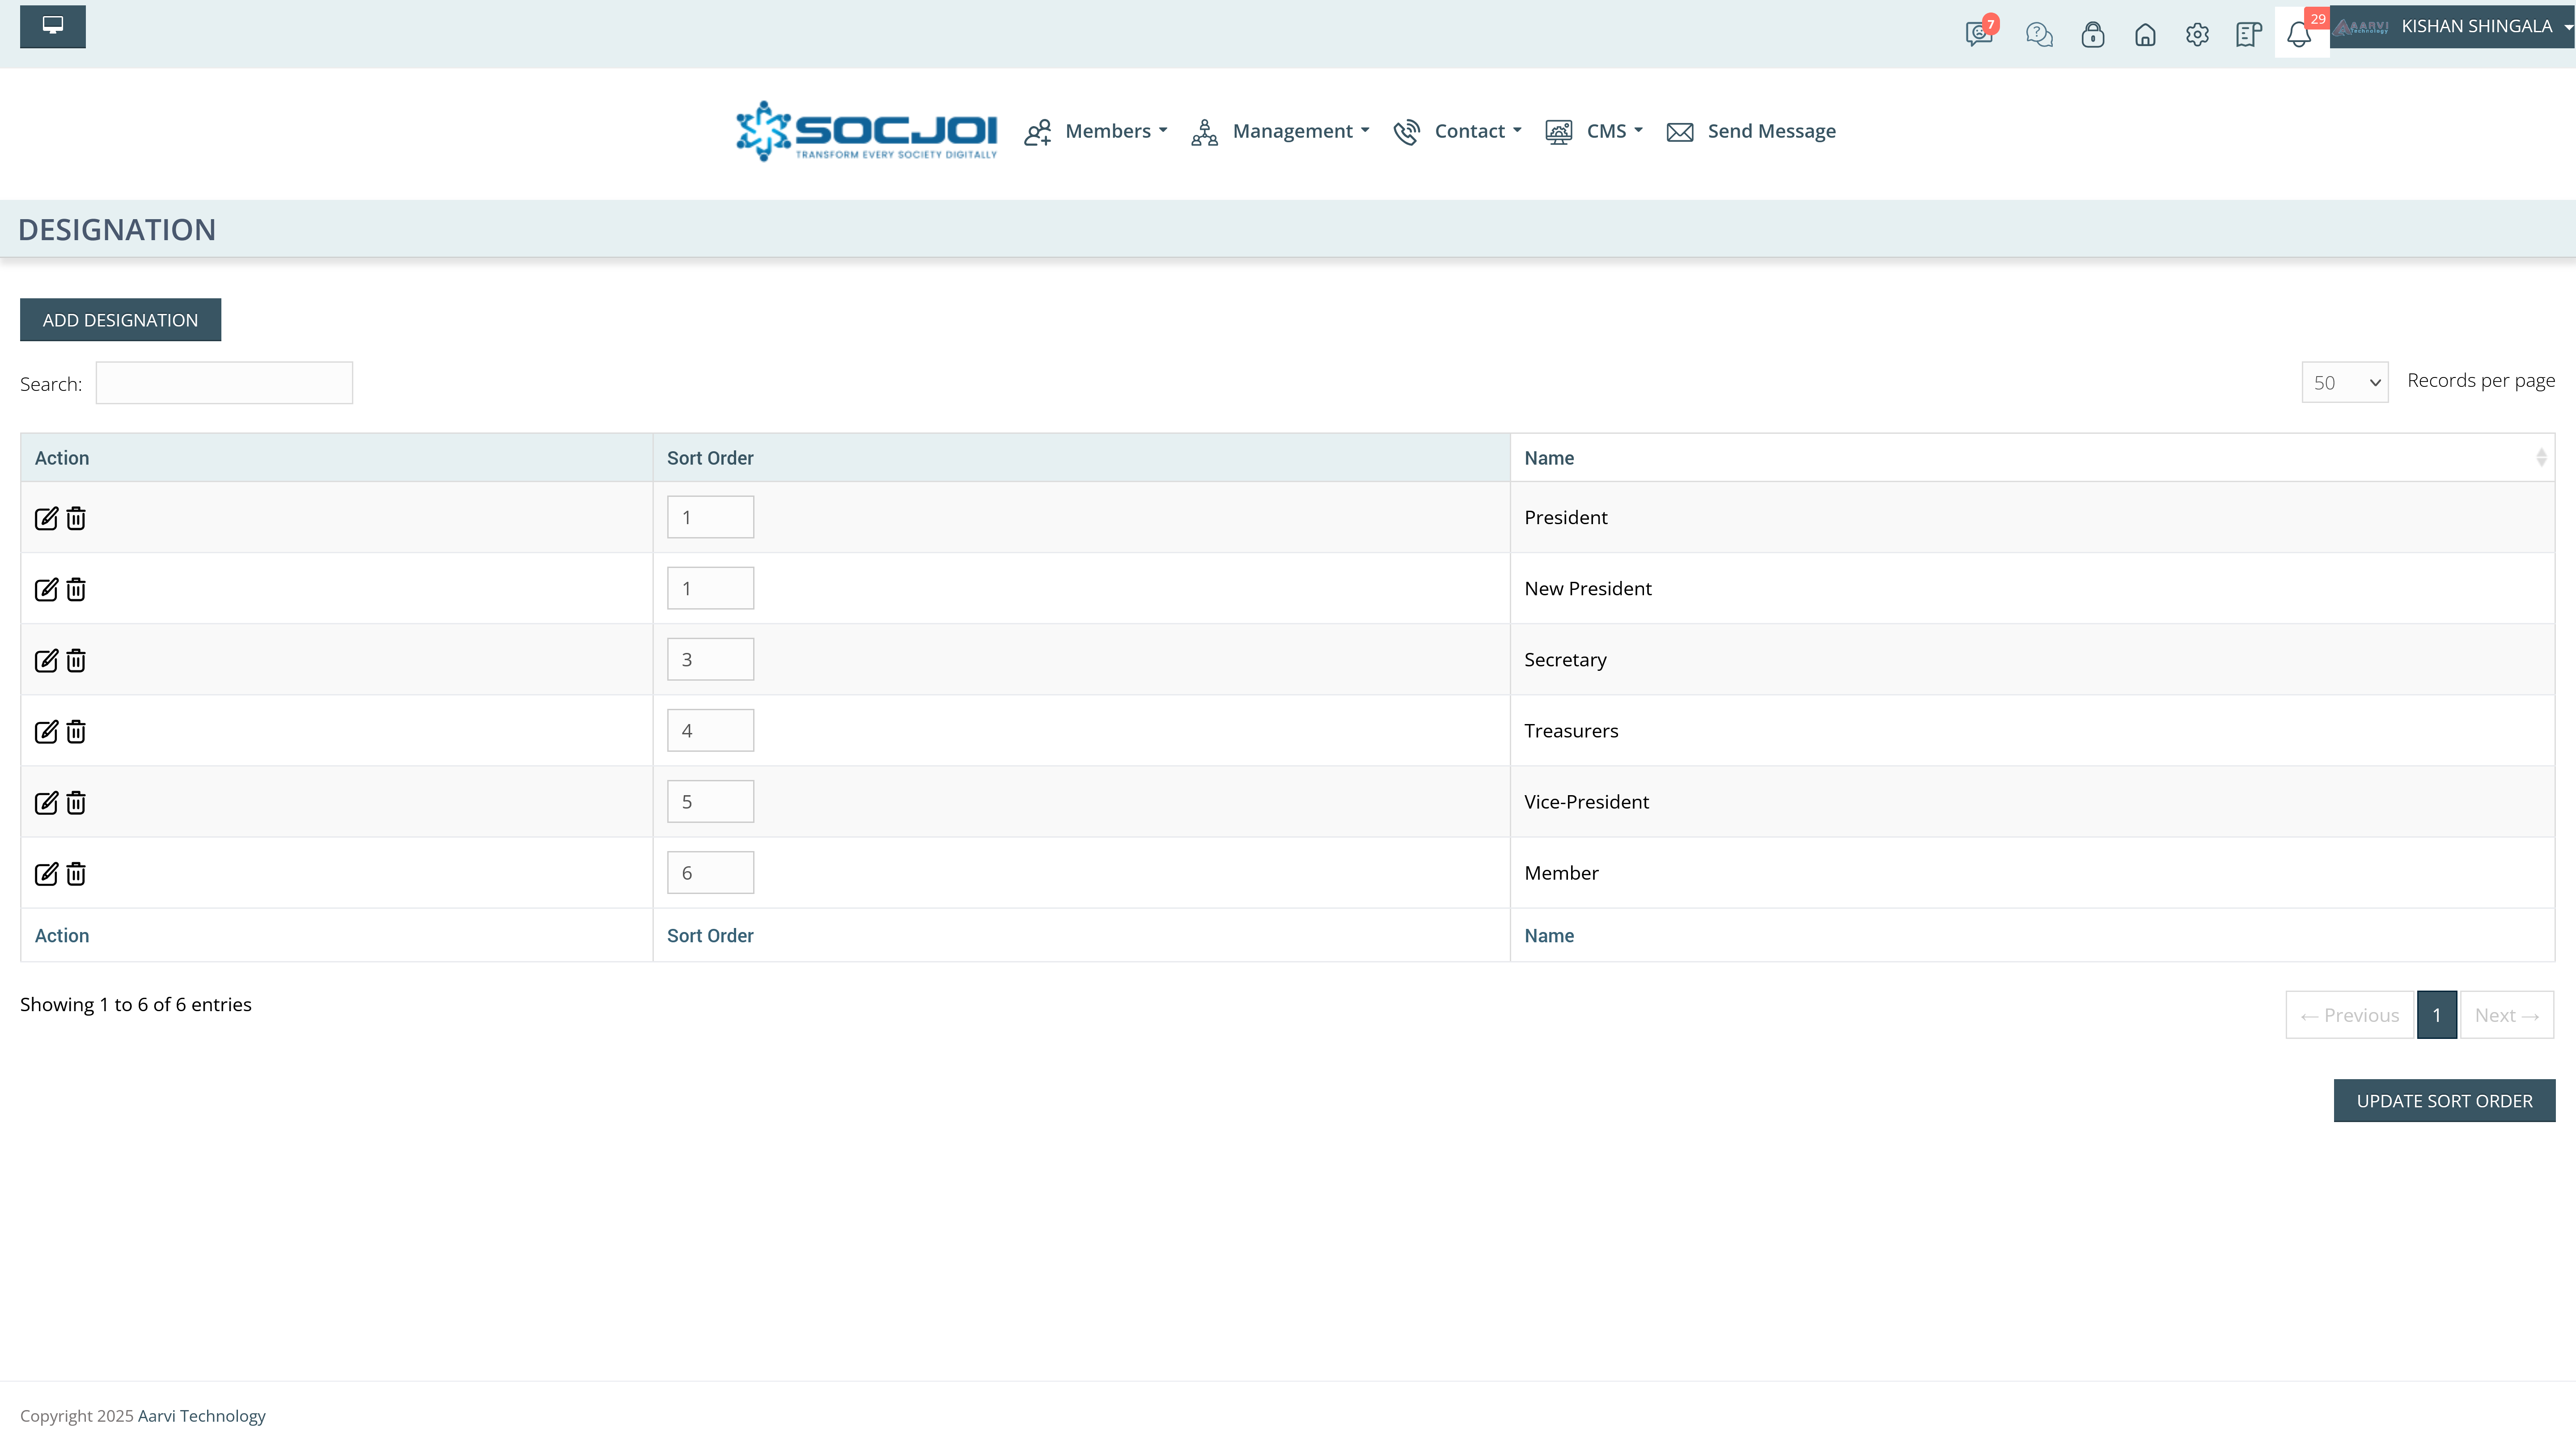Expand the CMS menu
Screen dimensions: 2576x1449
pos(1594,131)
